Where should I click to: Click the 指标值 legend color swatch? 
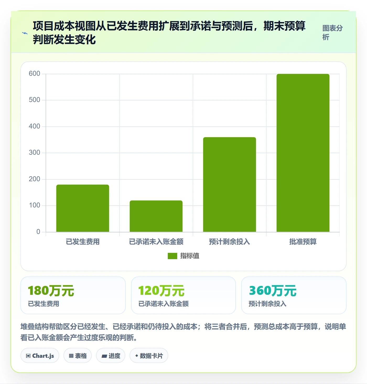click(x=172, y=256)
